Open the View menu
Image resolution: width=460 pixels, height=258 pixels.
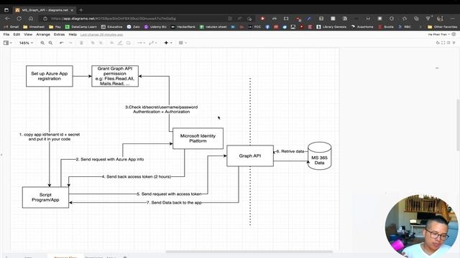click(28, 34)
